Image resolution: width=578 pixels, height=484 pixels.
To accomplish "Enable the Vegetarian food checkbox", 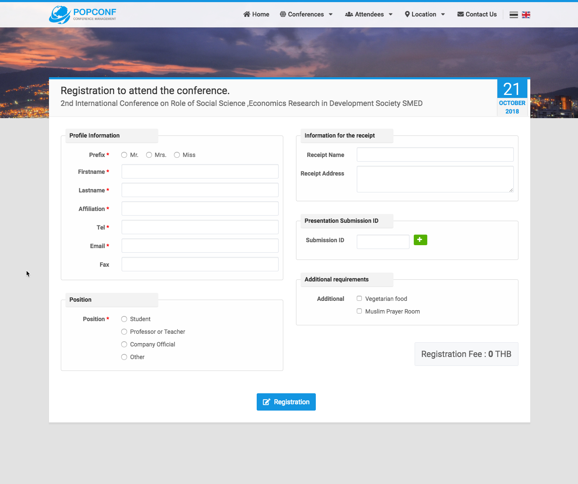I will click(359, 298).
